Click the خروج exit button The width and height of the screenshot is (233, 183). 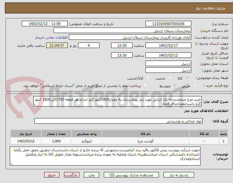(x=52, y=175)
